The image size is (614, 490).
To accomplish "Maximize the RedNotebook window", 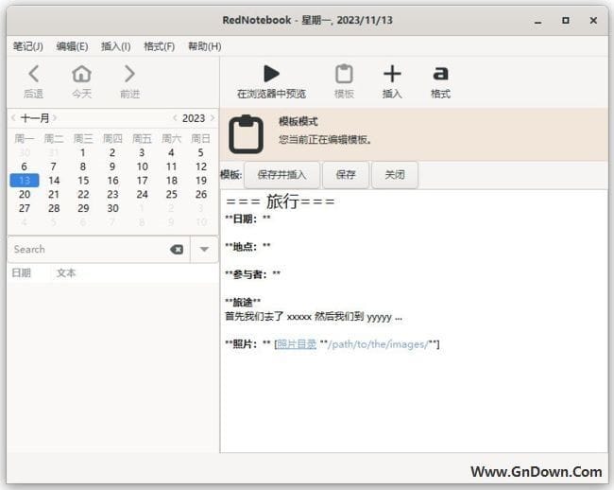I will (x=566, y=21).
